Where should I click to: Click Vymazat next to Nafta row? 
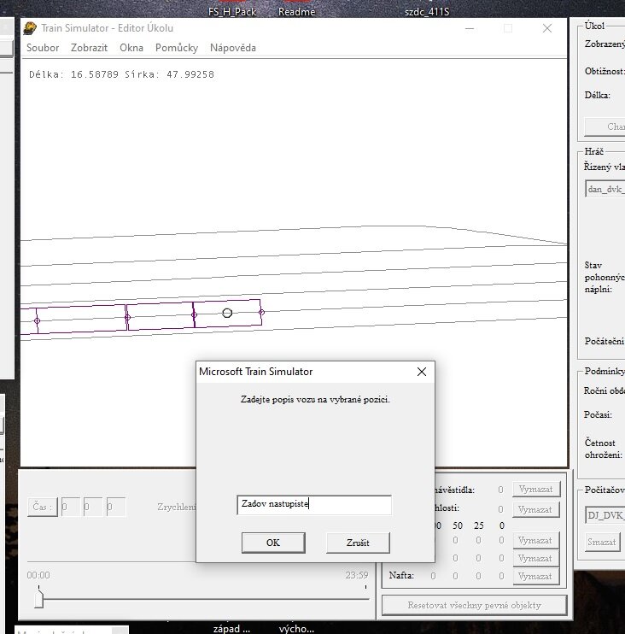[x=535, y=576]
